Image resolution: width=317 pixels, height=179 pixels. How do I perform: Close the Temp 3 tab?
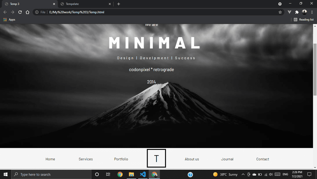coord(54,4)
